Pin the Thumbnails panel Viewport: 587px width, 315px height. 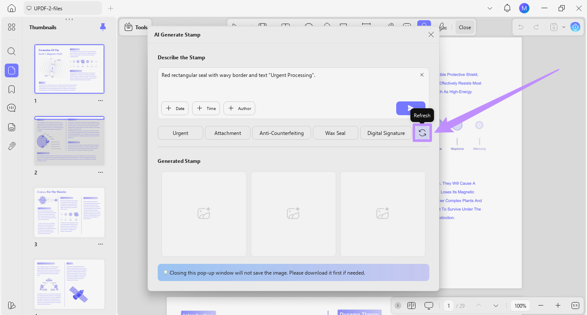point(103,27)
